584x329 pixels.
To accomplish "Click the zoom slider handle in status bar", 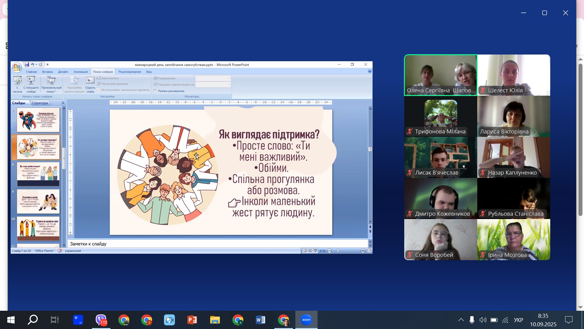I will click(338, 251).
